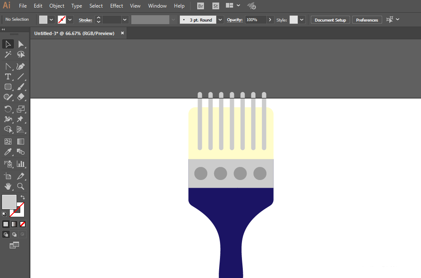Enable Draw Behind mode
The width and height of the screenshot is (421, 278).
pyautogui.click(x=14, y=234)
